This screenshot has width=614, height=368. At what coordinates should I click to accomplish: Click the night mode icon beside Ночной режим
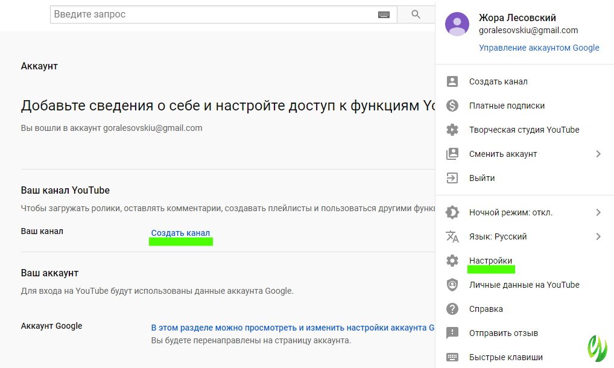tap(452, 212)
